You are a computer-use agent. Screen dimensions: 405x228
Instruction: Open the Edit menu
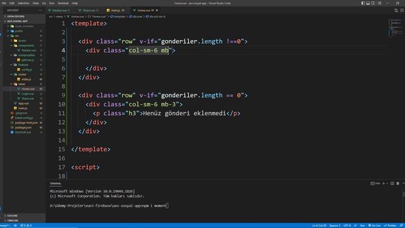12,3
